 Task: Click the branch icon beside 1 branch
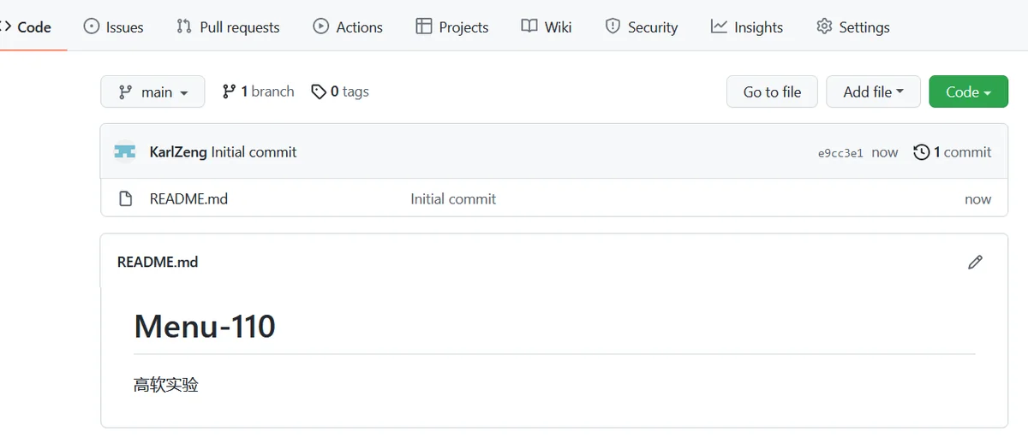coord(229,92)
